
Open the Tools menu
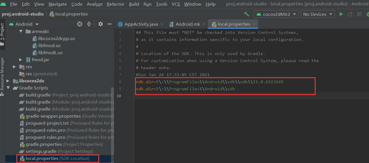click(162, 4)
